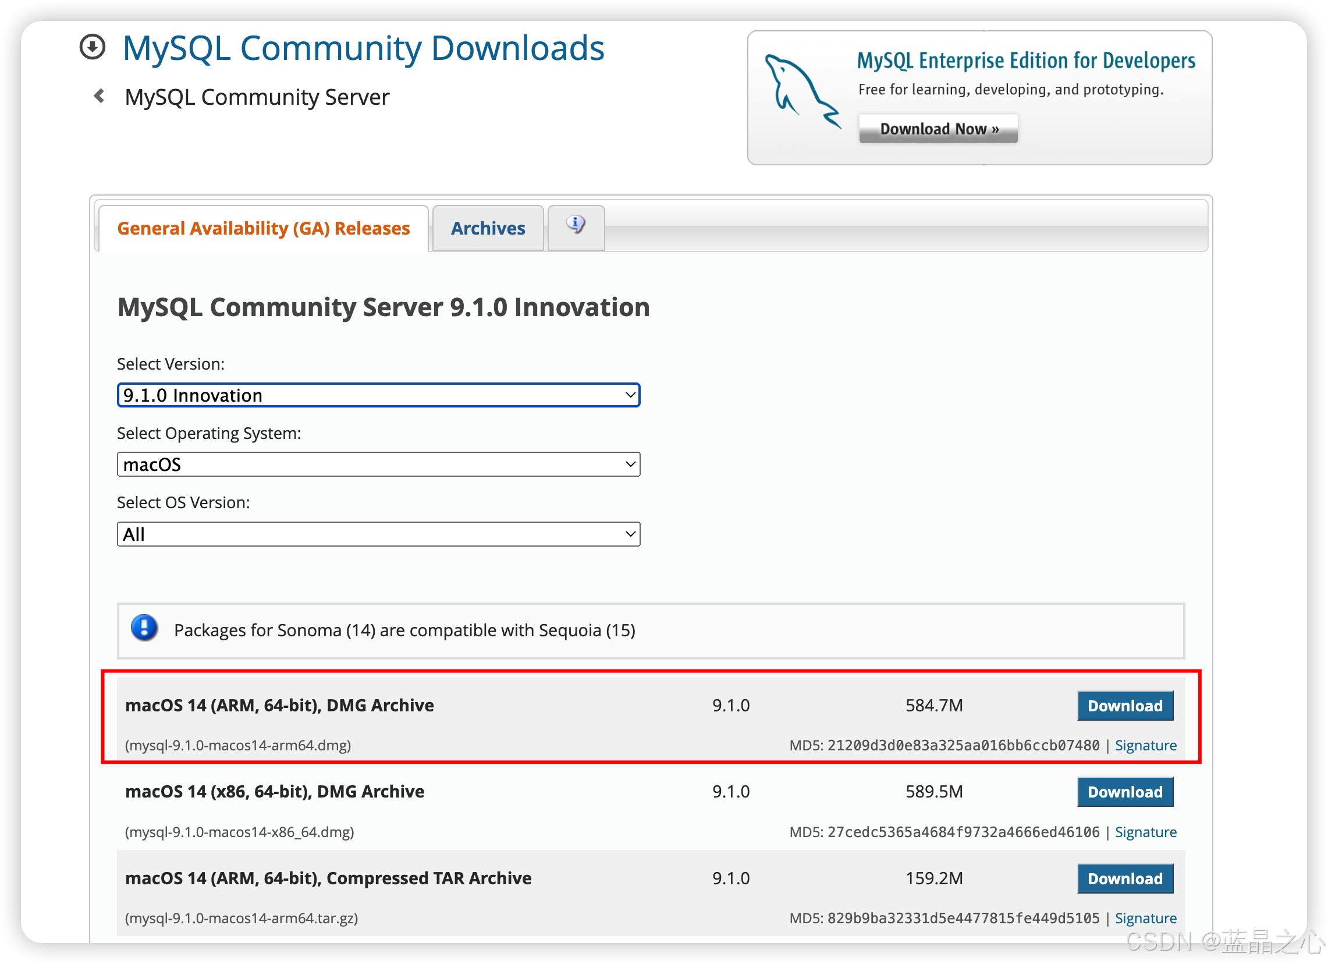Open Signature link for arm64.dmg
The height and width of the screenshot is (964, 1328).
click(x=1145, y=745)
